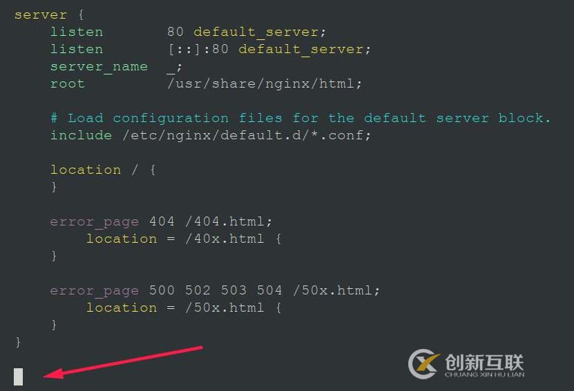Click the Load configuration files comment

(300, 118)
